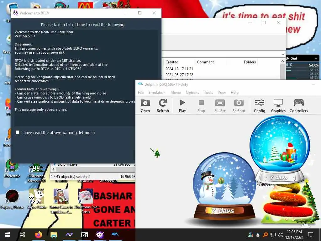Open File Explorer from the taskbar
Viewport: 321px width, 241px height.
(54, 235)
